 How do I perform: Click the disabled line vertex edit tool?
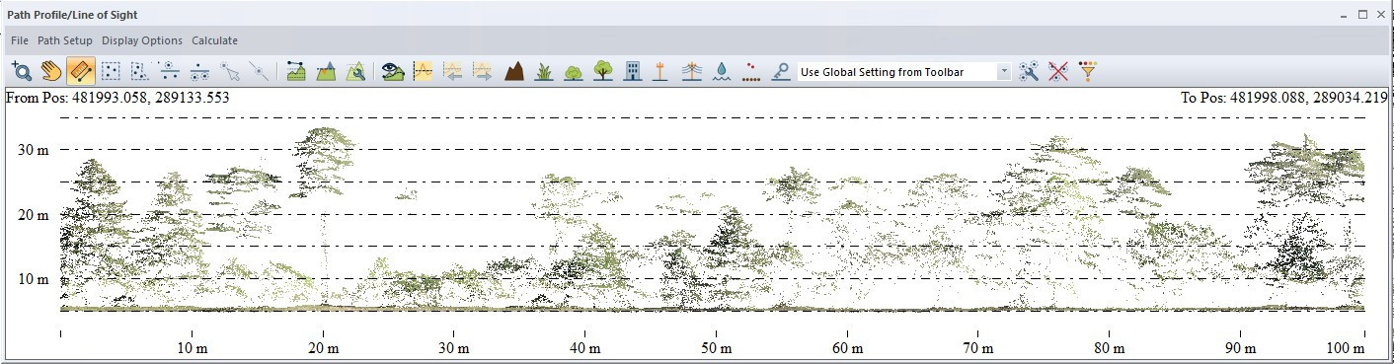pyautogui.click(x=259, y=71)
